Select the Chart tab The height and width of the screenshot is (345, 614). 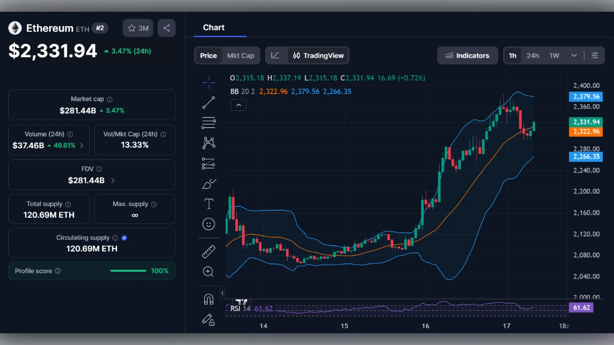click(213, 28)
